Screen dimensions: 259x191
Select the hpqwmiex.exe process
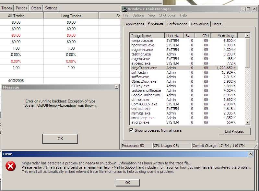click(x=184, y=45)
